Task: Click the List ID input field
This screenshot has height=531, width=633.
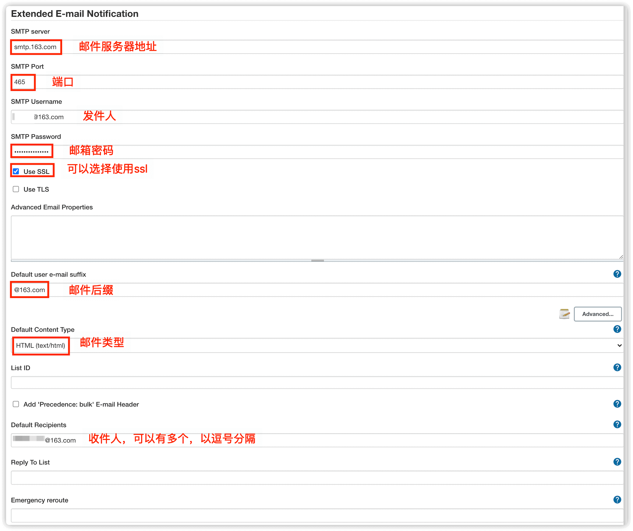Action: point(317,382)
